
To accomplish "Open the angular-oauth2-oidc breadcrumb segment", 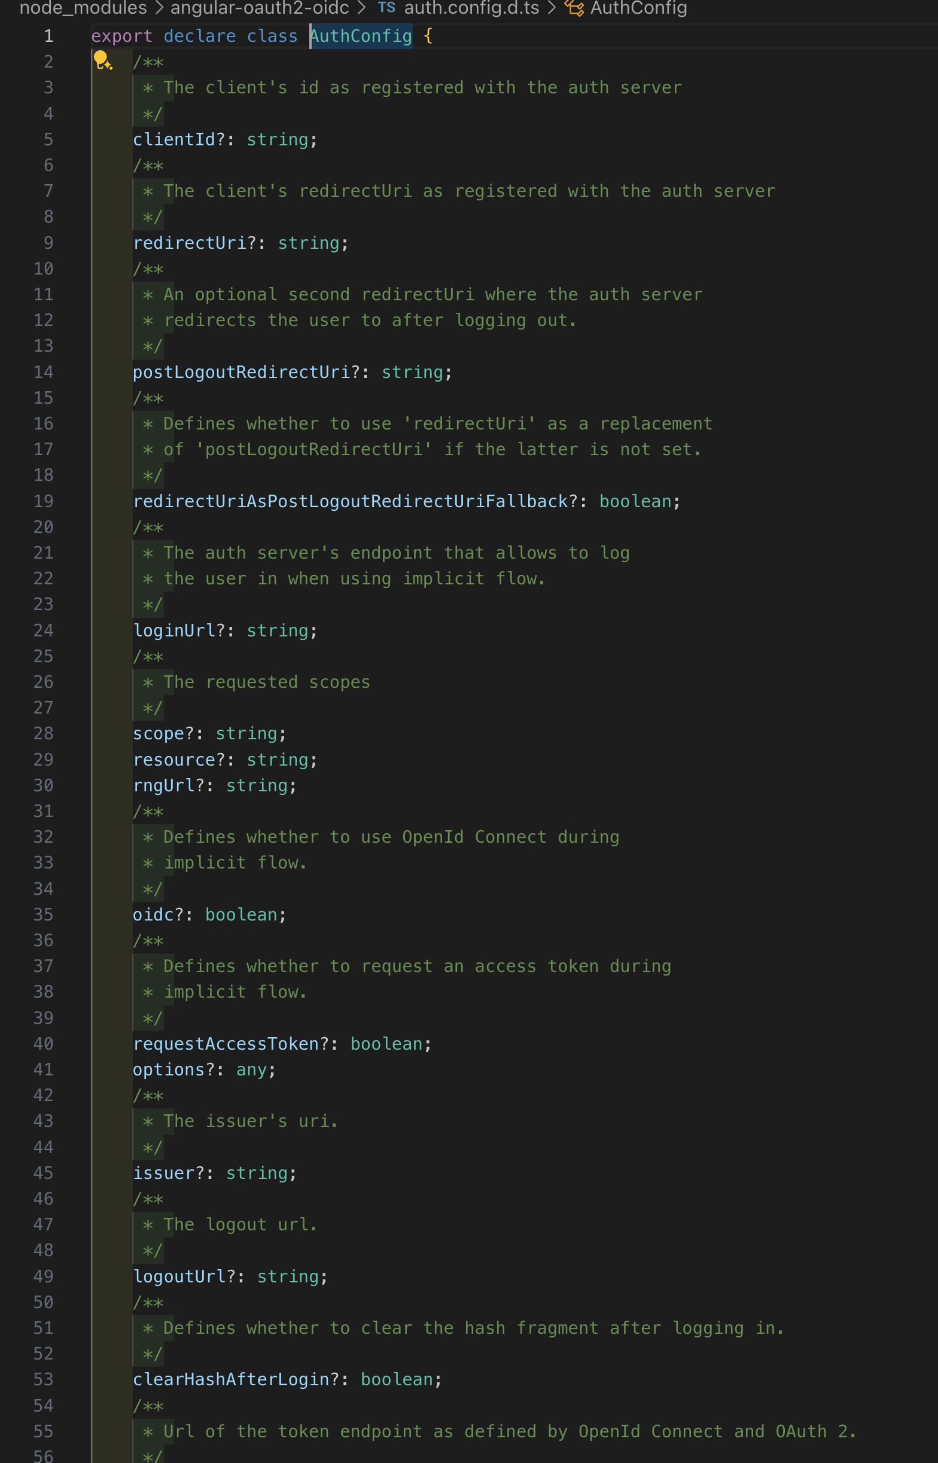I will pyautogui.click(x=260, y=8).
